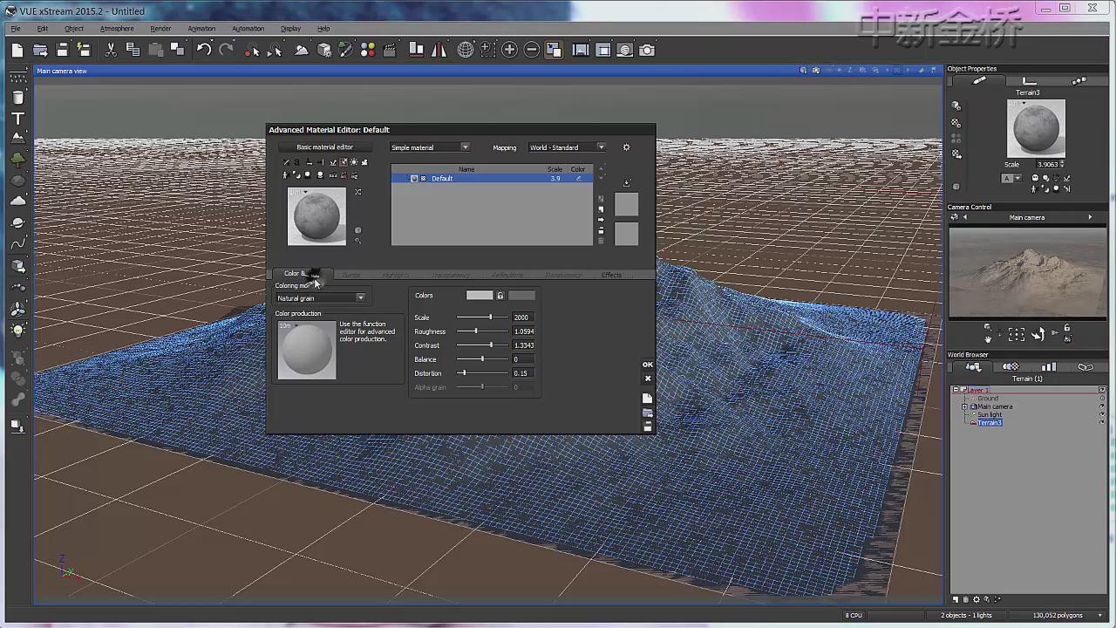Zoom out with the minus toolbar icon
1116x628 pixels.
[532, 50]
